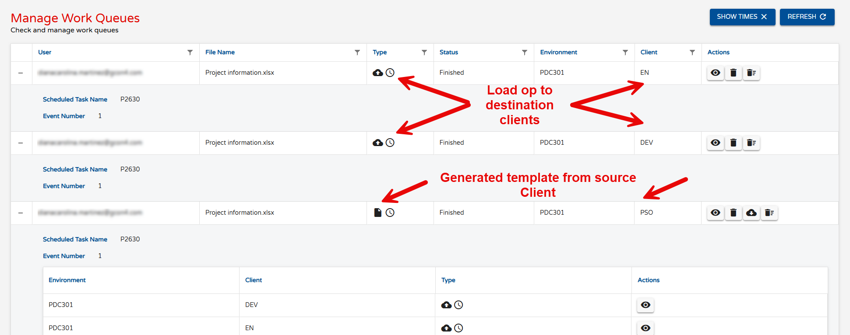This screenshot has height=335, width=850.
Task: Click the Actions column header
Action: pos(719,52)
